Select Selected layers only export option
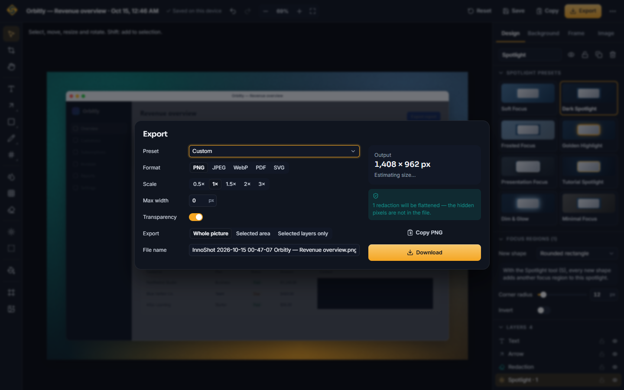 point(303,234)
